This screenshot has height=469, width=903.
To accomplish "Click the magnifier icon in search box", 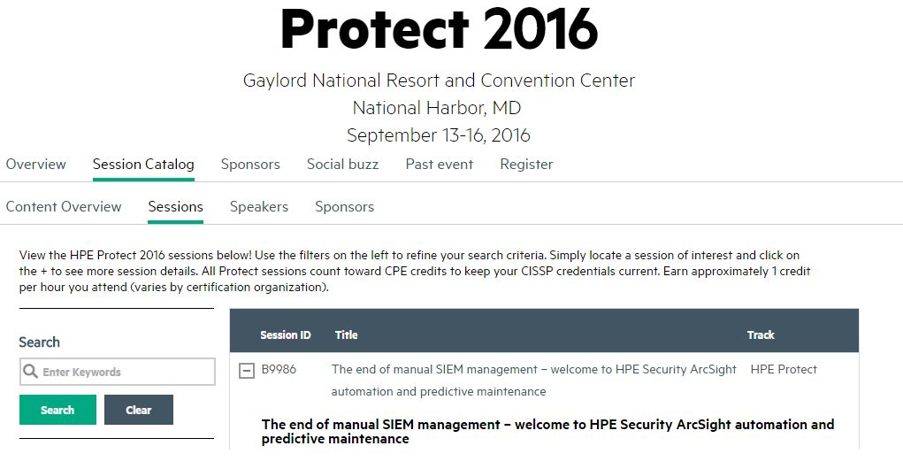I will [x=30, y=372].
